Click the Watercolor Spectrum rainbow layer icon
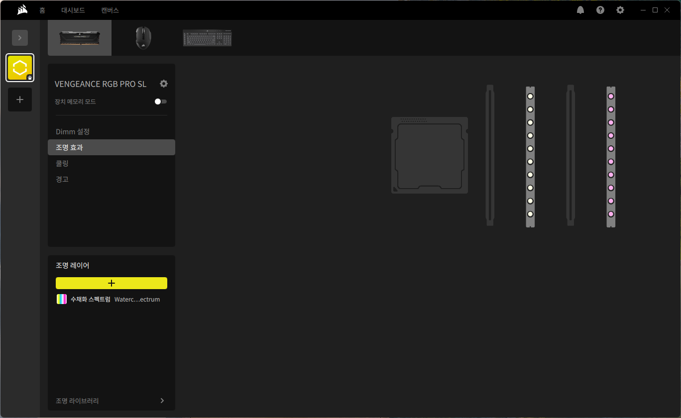The height and width of the screenshot is (418, 681). [62, 299]
